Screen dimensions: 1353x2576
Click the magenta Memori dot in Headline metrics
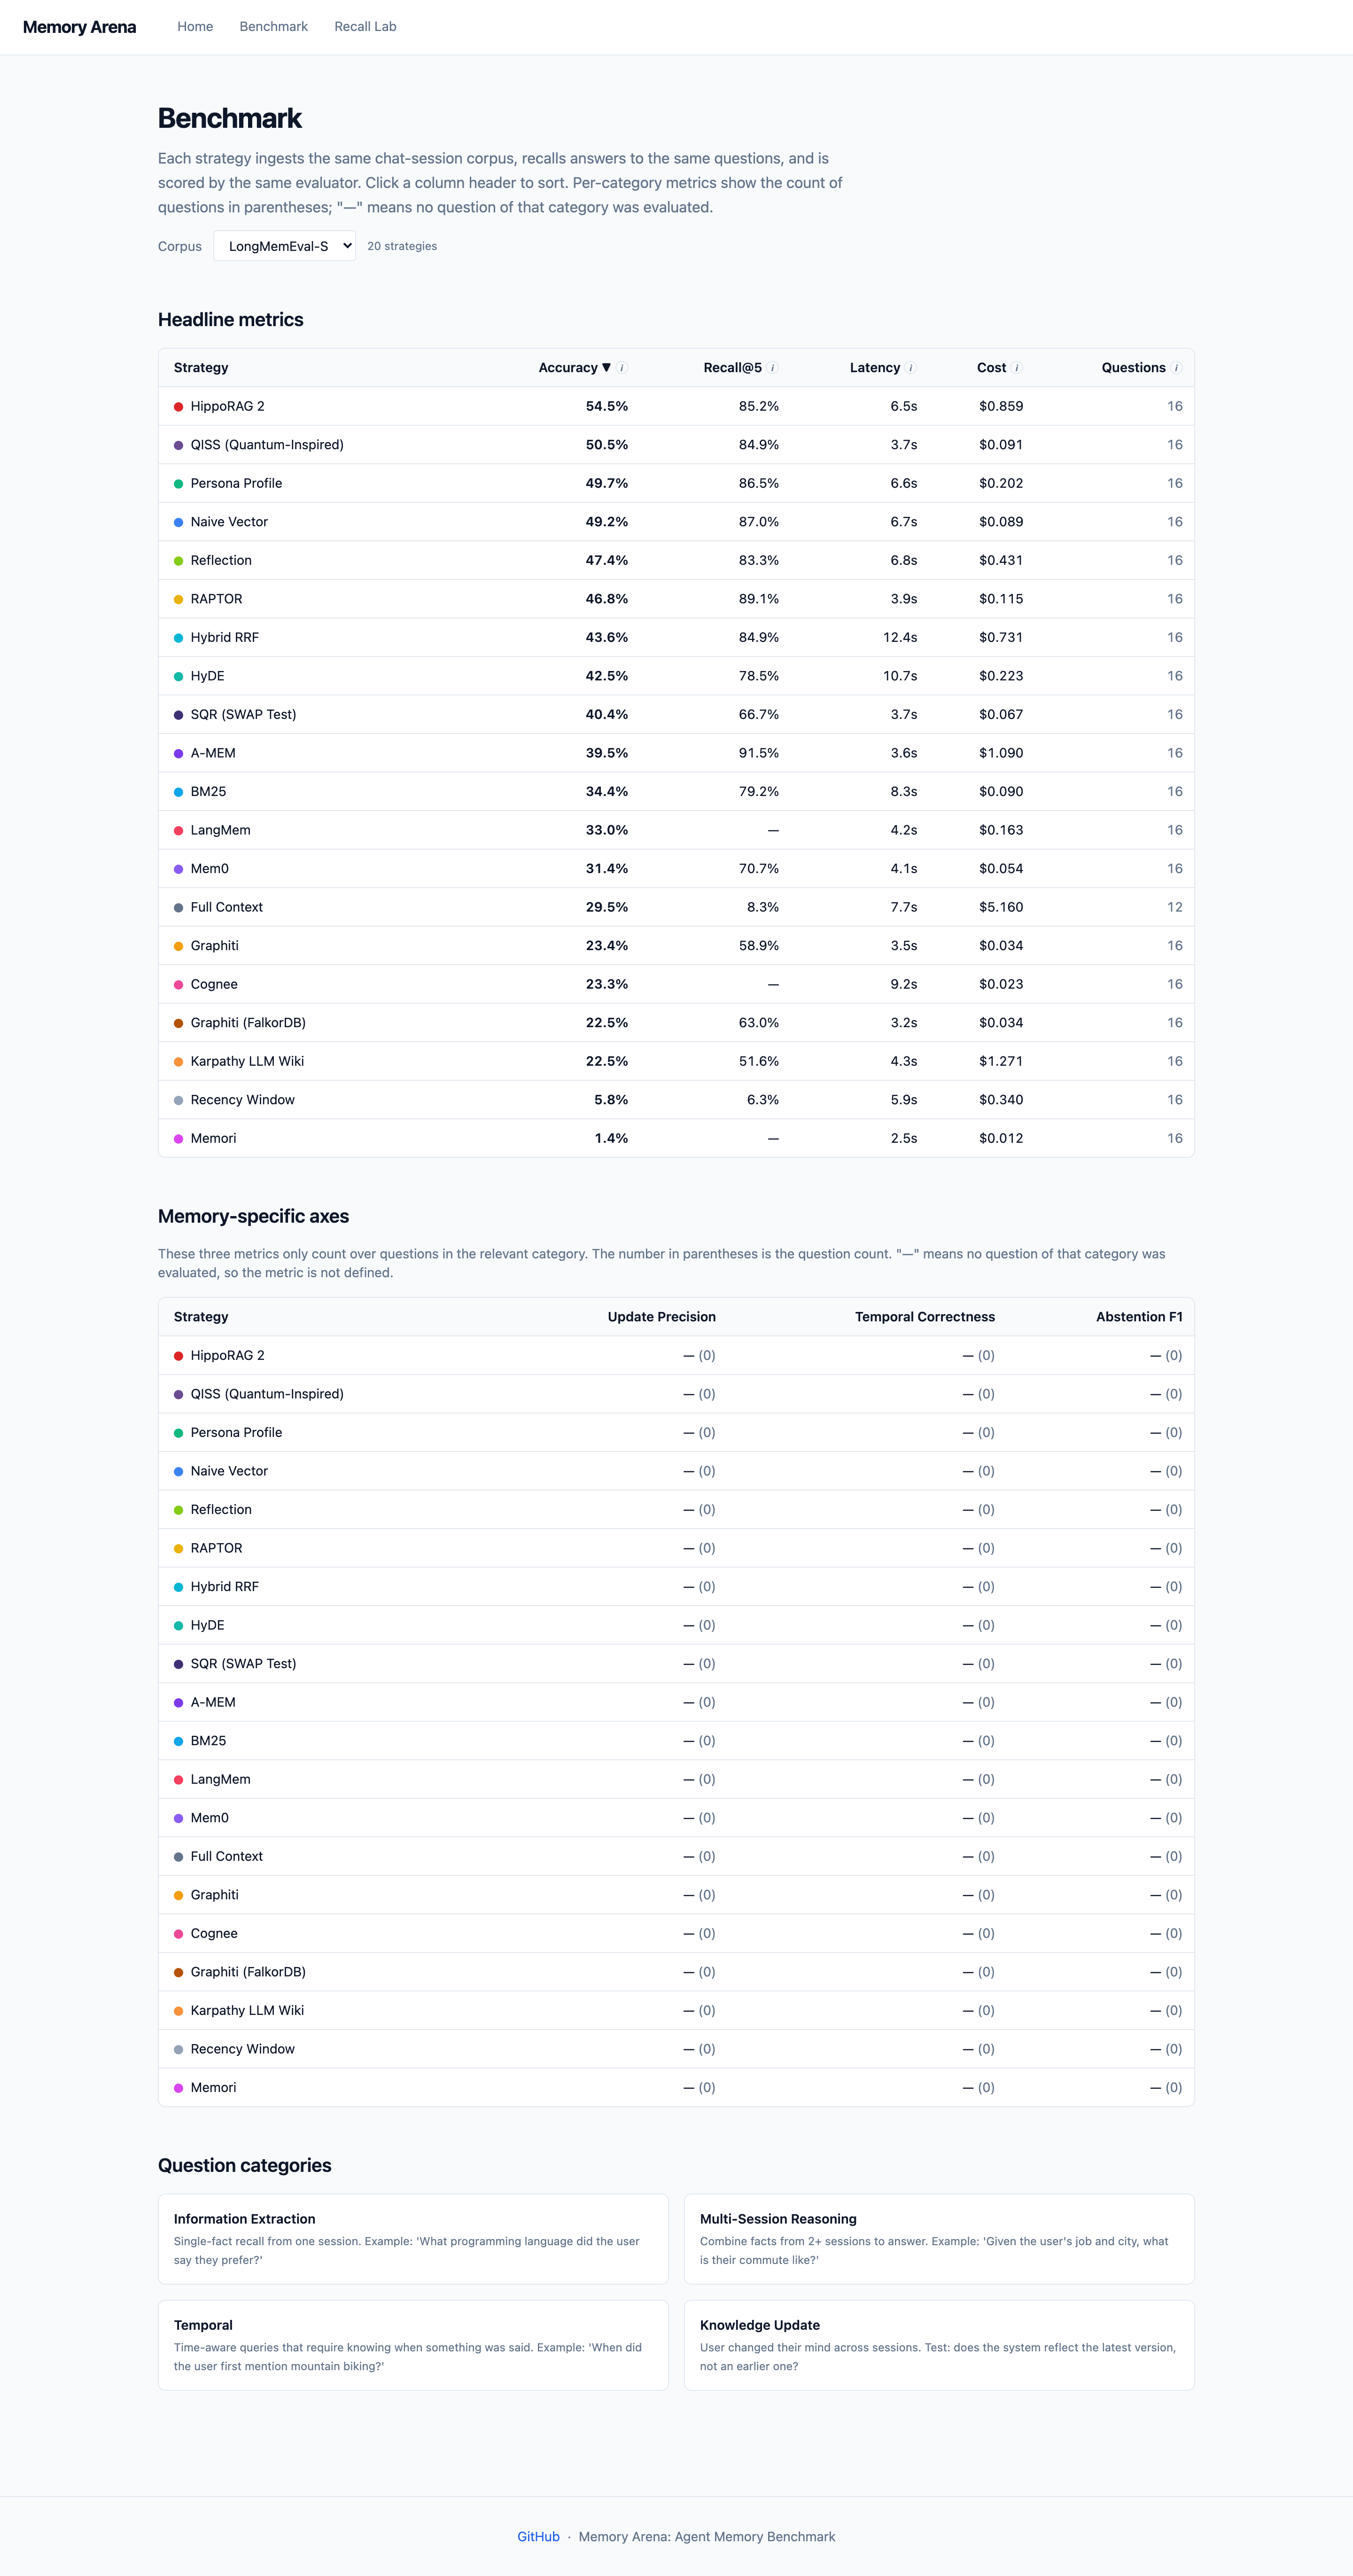(x=178, y=1139)
